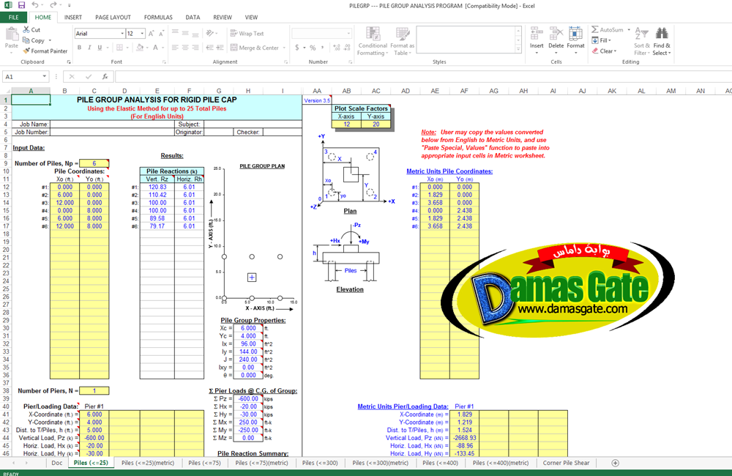This screenshot has height=476, width=732.
Task: Click Merge & Center
Action: pyautogui.click(x=255, y=48)
